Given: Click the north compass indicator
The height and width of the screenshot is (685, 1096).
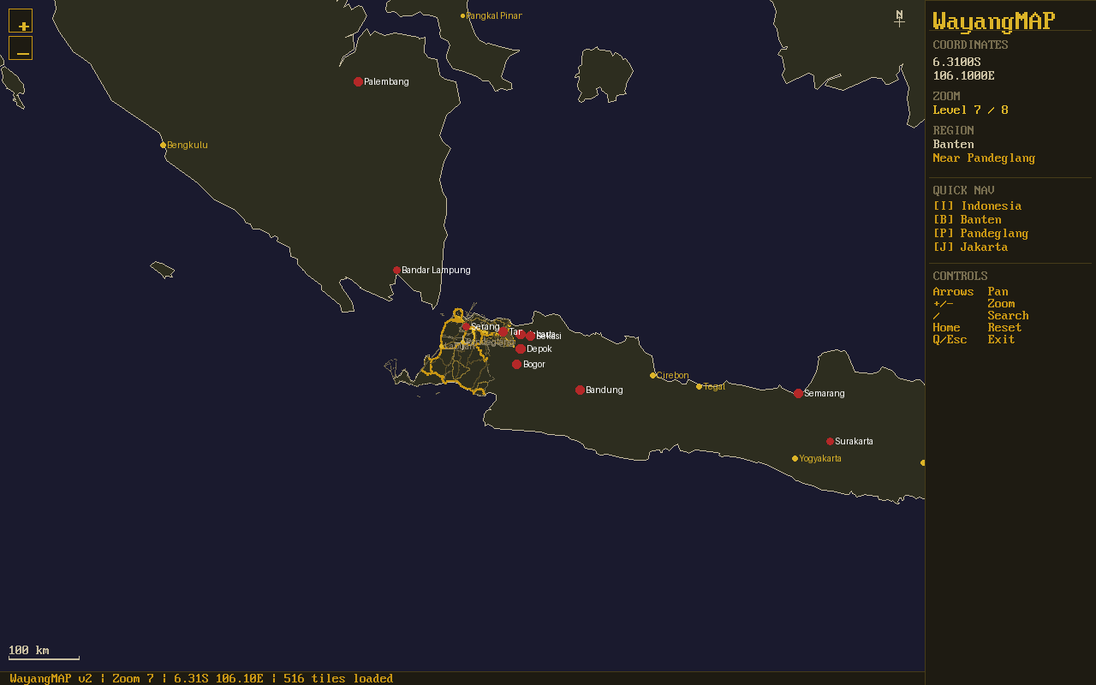Looking at the screenshot, I should (899, 18).
